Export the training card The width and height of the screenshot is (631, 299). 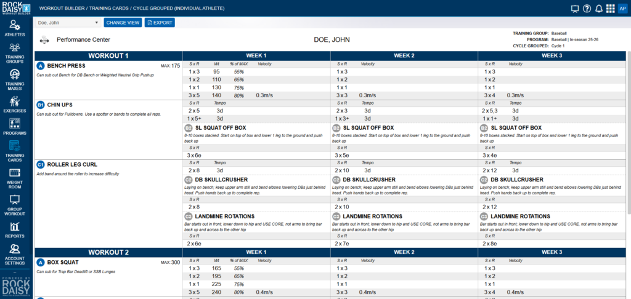(x=160, y=23)
